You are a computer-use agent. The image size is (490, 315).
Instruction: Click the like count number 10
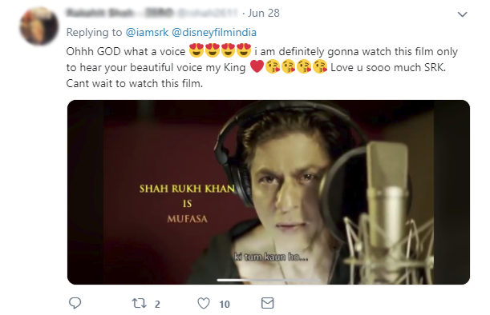pos(225,304)
